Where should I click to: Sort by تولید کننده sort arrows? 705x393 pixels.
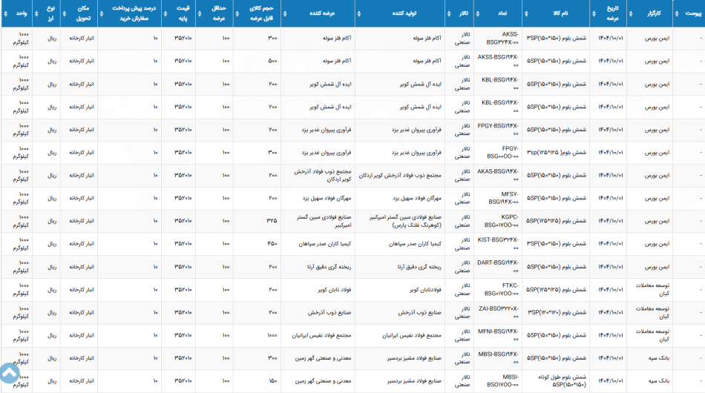coord(358,13)
